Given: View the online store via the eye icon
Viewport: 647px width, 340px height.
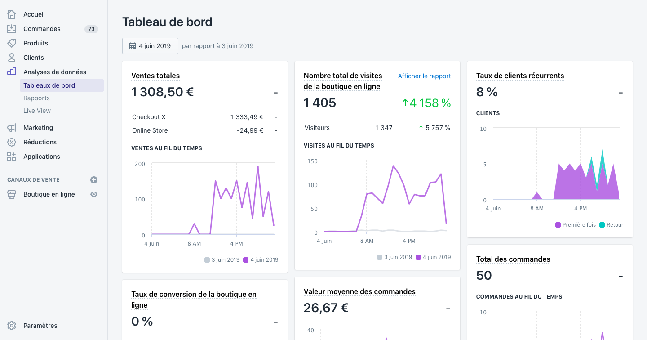Looking at the screenshot, I should (x=94, y=194).
